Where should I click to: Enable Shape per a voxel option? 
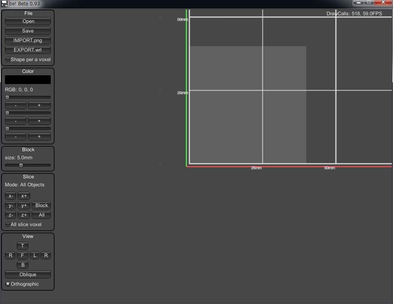click(x=8, y=60)
